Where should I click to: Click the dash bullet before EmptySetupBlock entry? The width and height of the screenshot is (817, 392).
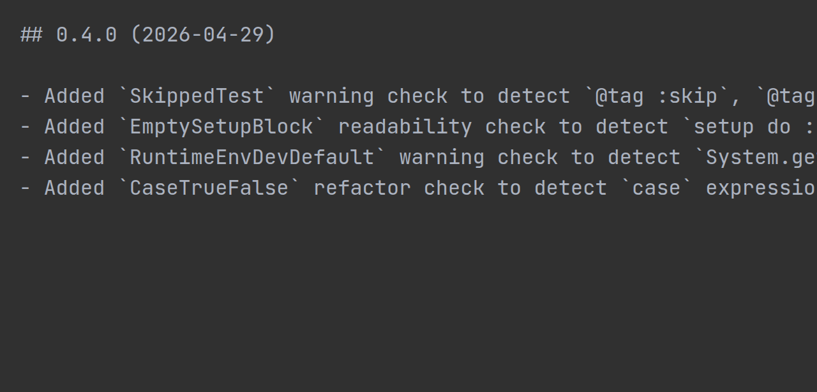(25, 127)
